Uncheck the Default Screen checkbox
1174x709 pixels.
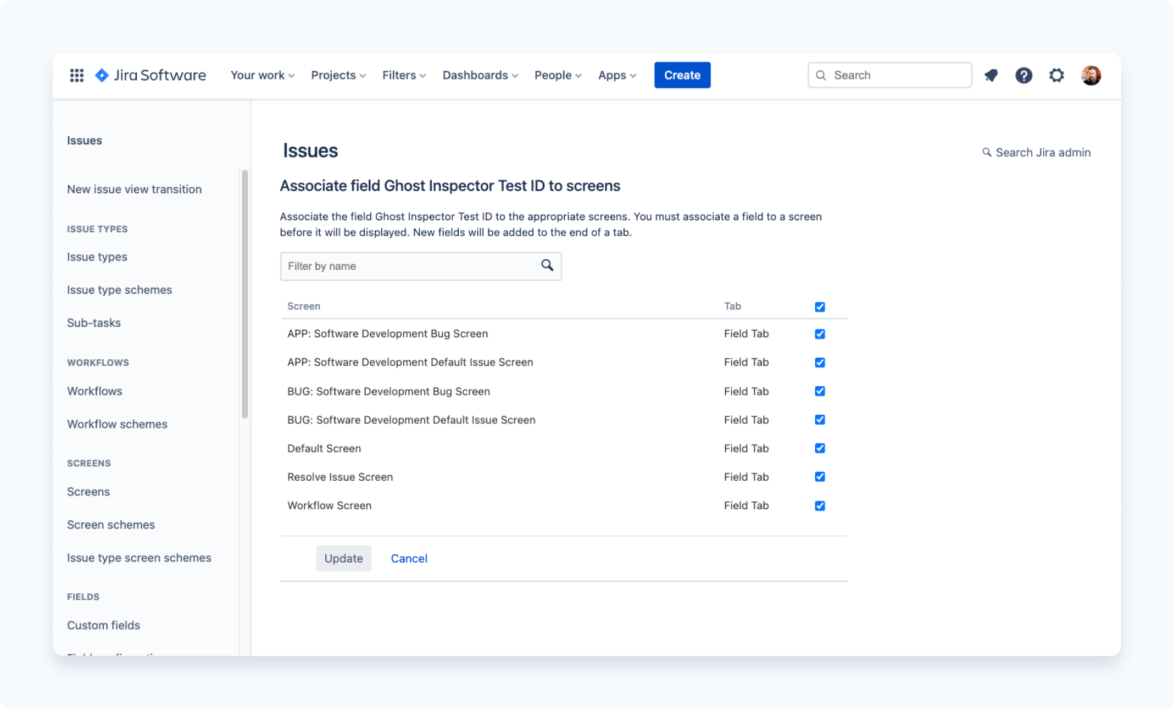(820, 448)
